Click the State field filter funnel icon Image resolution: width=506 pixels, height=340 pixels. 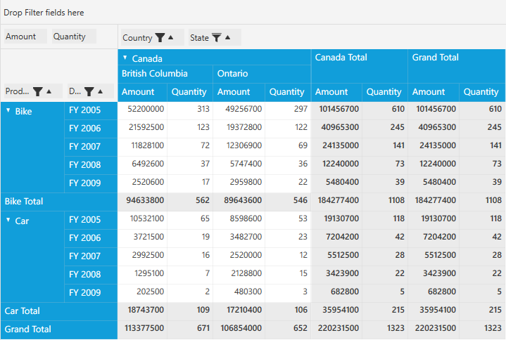(x=217, y=38)
